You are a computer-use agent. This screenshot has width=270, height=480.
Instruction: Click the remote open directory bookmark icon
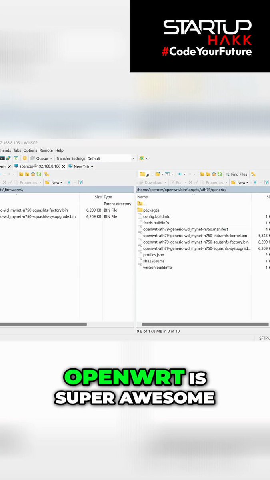click(157, 174)
